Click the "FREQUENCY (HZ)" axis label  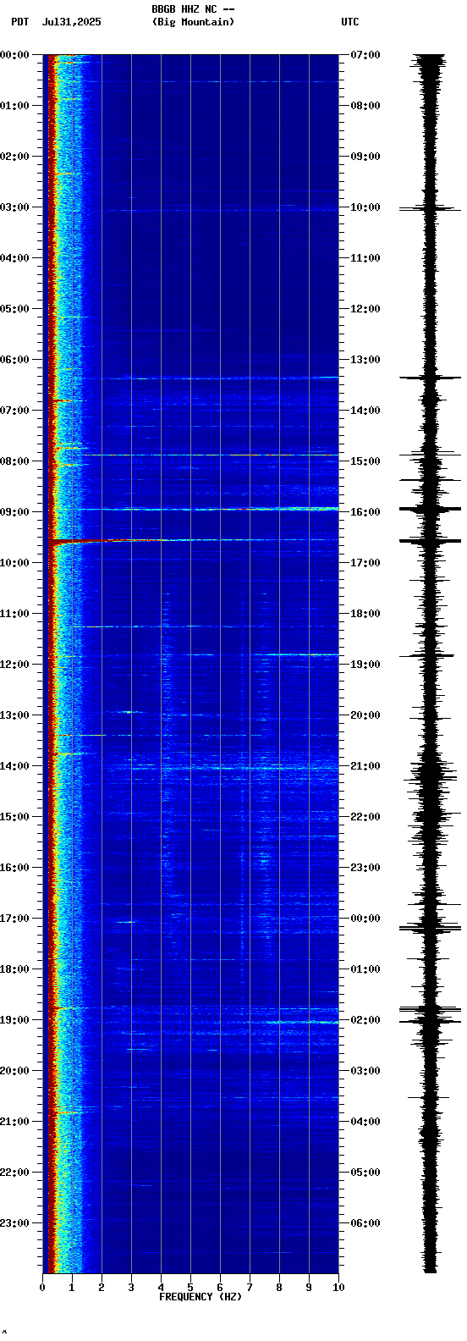tap(201, 1297)
